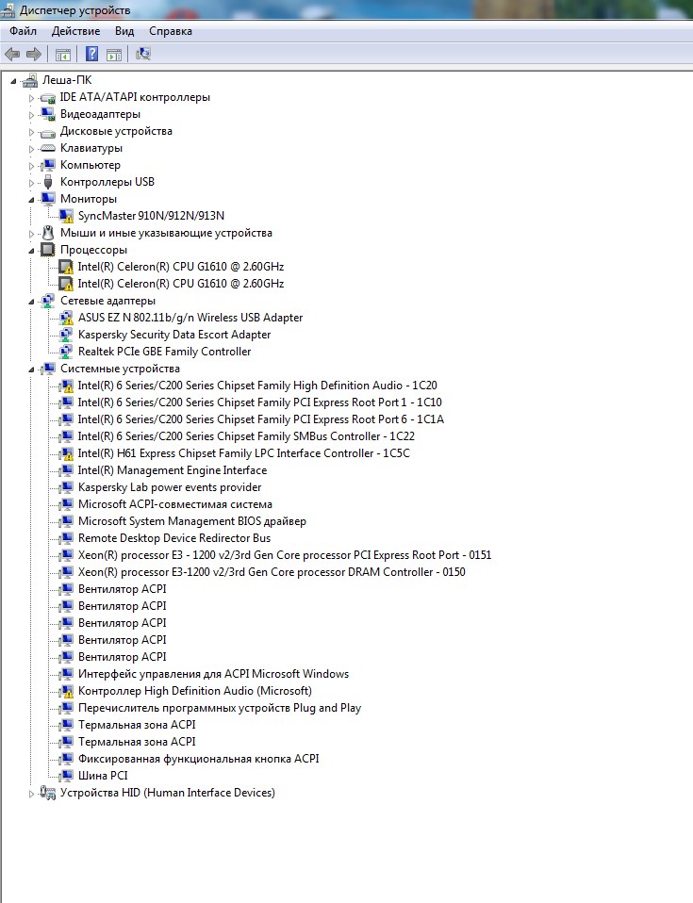This screenshot has height=903, width=693.
Task: Show or hide console tree toolbar icon
Action: 63,54
